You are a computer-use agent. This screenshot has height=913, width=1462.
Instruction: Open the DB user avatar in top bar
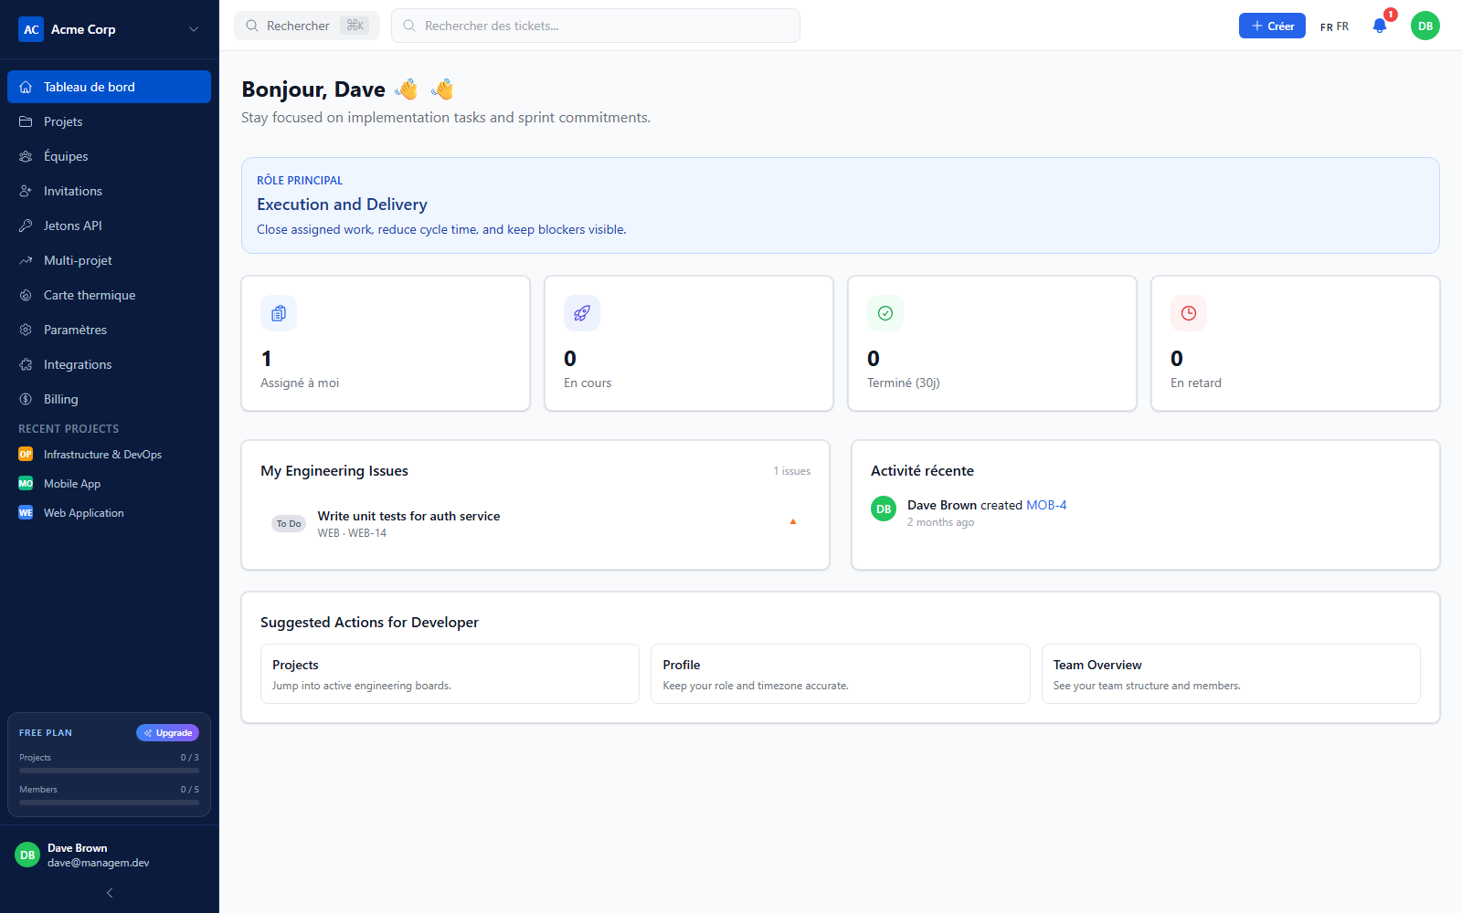[x=1425, y=26]
